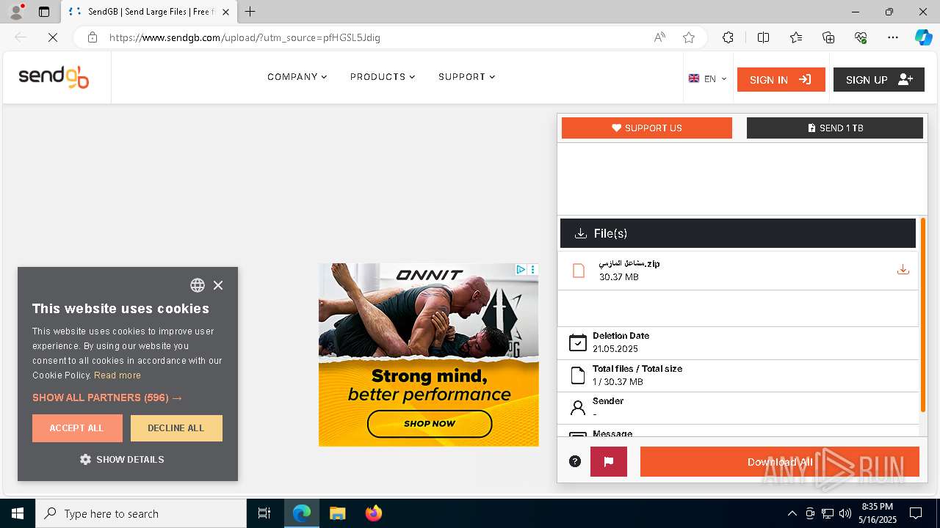Decline all cookies
This screenshot has height=528, width=940.
point(176,428)
